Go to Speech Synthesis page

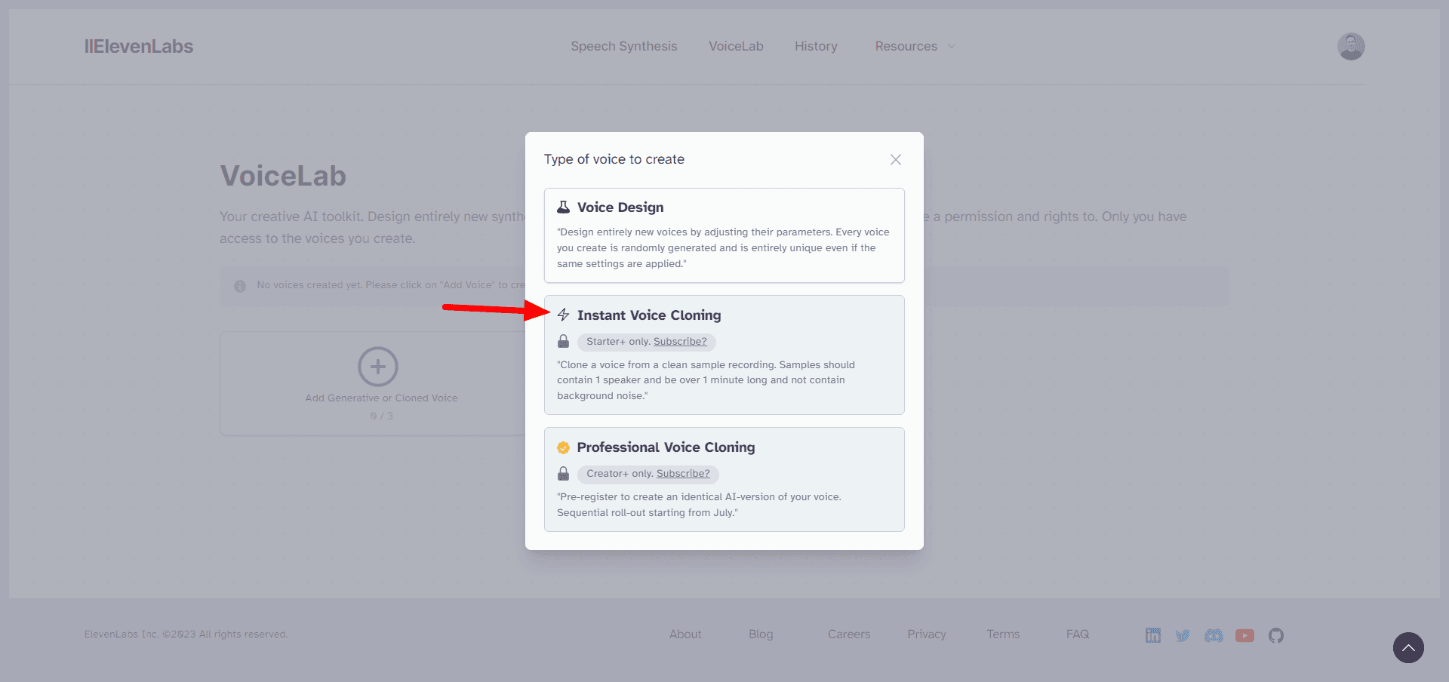click(624, 46)
